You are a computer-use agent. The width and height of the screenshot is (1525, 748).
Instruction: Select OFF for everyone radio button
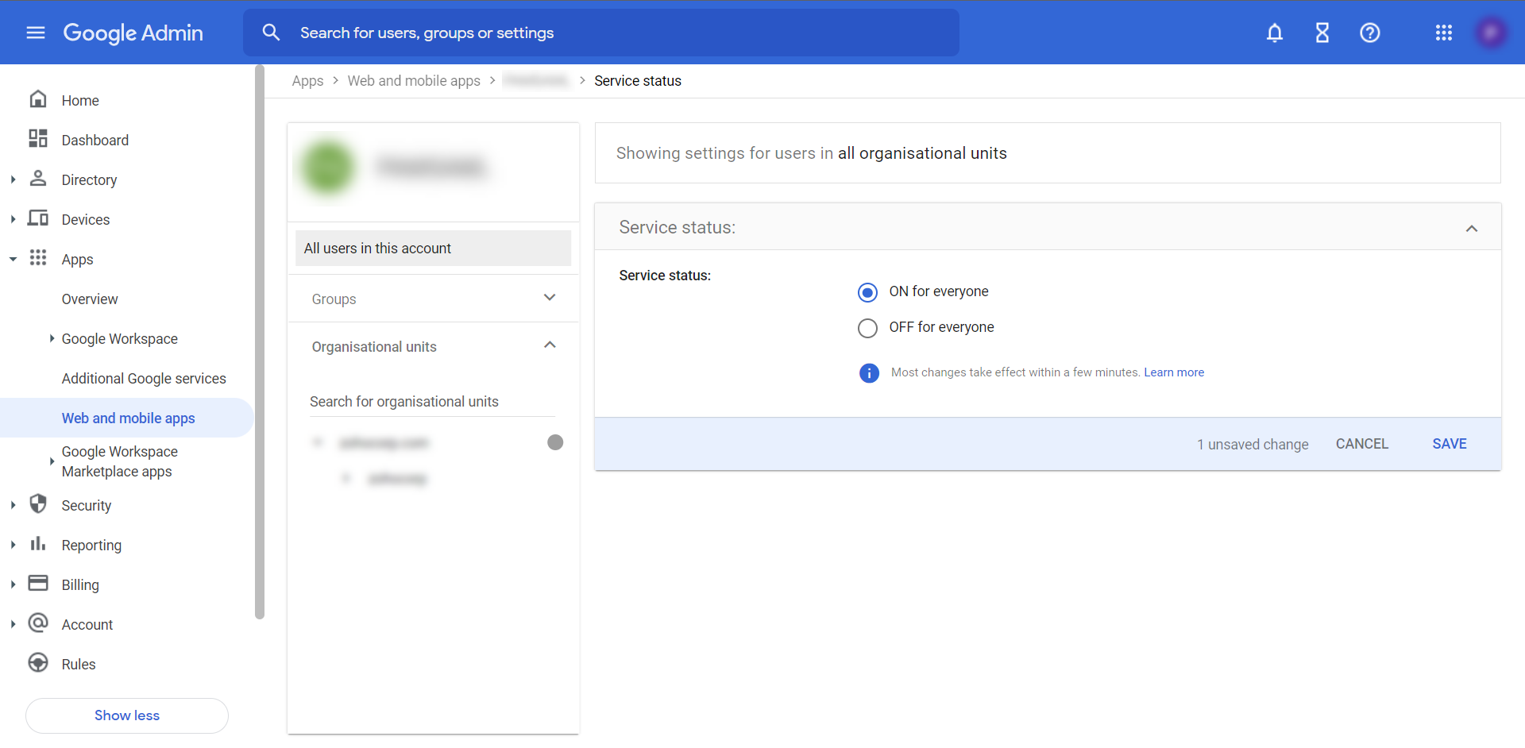point(867,328)
